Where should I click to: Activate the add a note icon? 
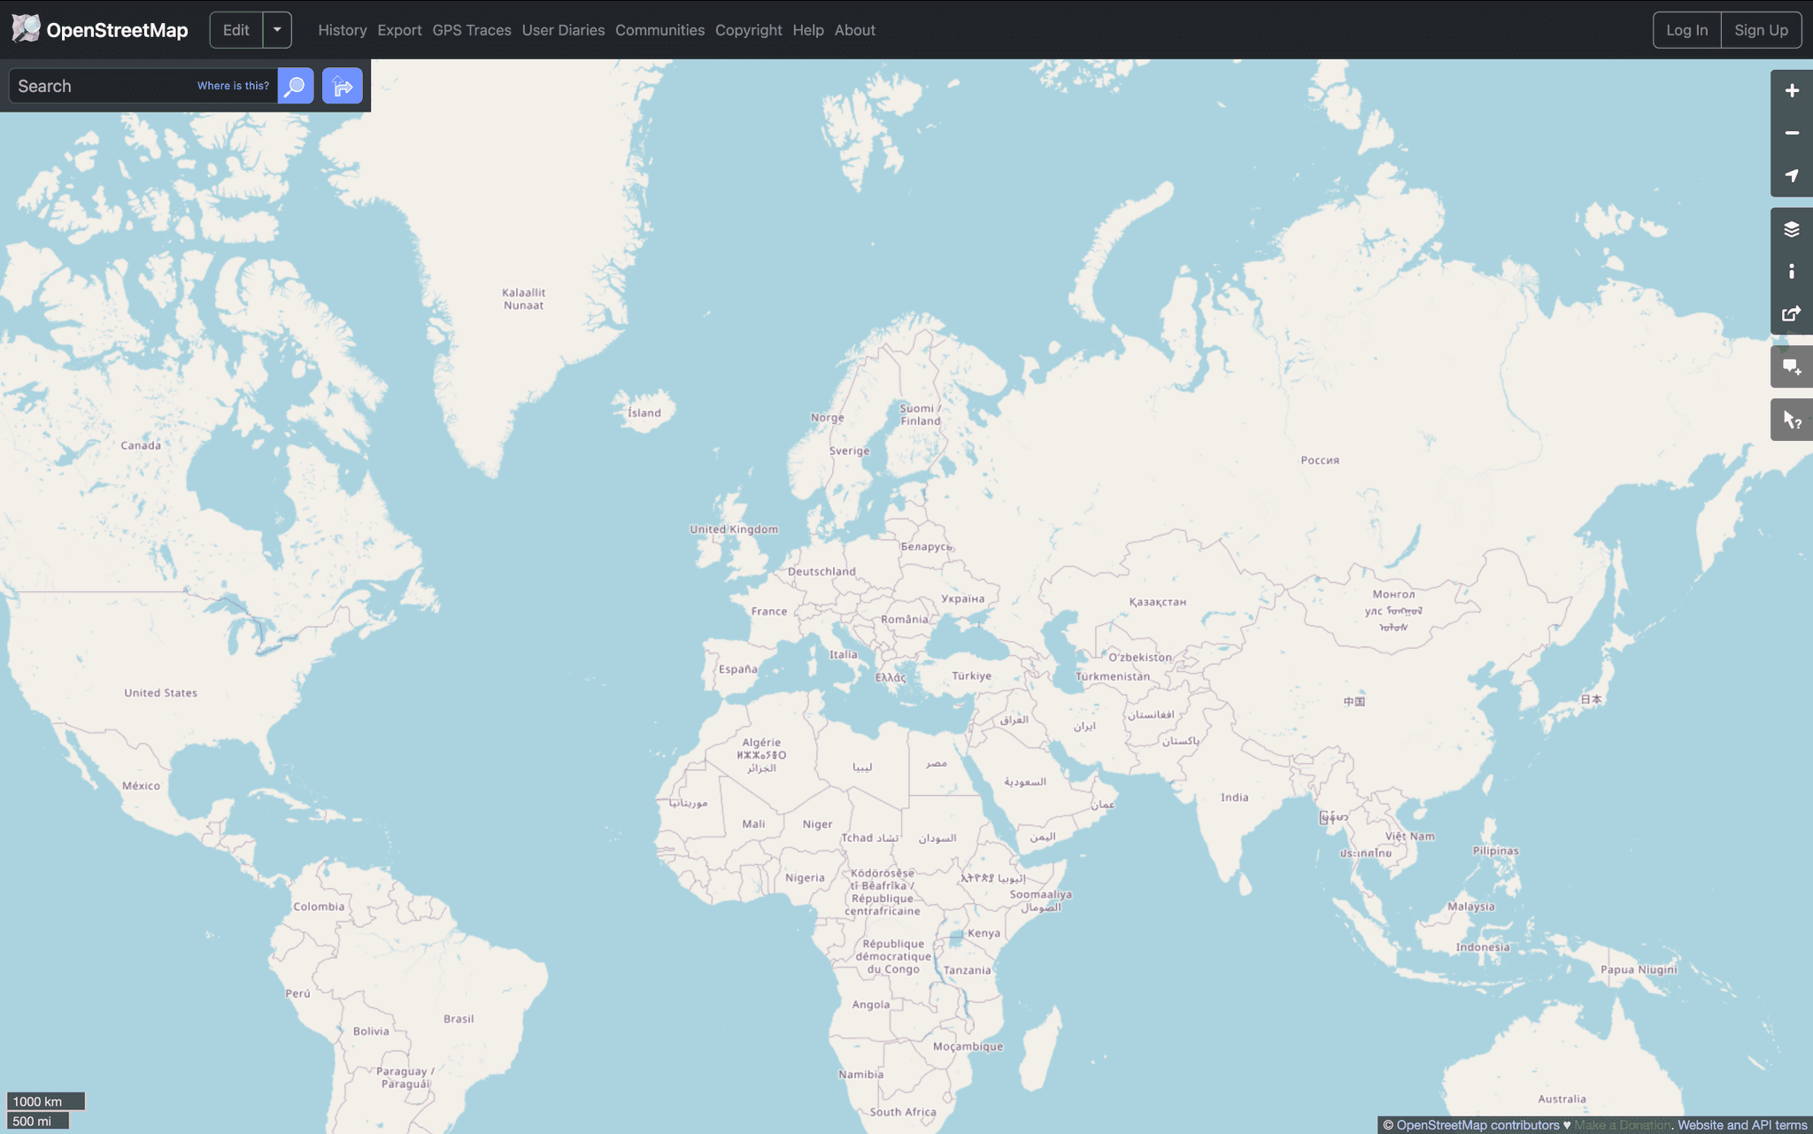coord(1792,366)
